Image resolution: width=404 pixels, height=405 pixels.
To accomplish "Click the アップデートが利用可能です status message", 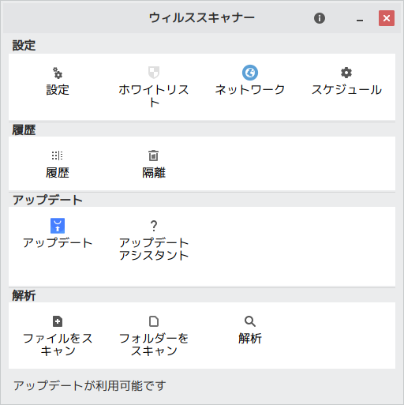I will point(90,386).
